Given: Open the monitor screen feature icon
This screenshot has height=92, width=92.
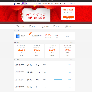Looking at the screenshot, I should [x=42, y=26].
